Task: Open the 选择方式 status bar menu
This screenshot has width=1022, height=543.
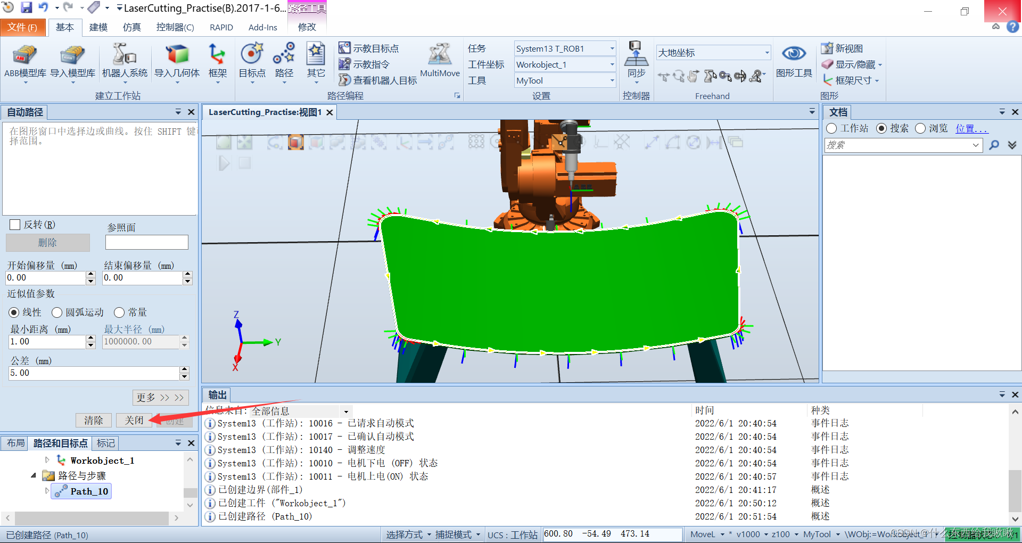Action: point(408,534)
